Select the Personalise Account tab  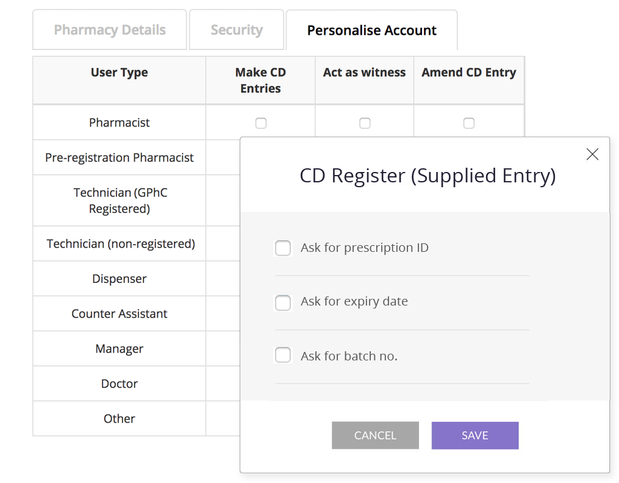[x=371, y=30]
